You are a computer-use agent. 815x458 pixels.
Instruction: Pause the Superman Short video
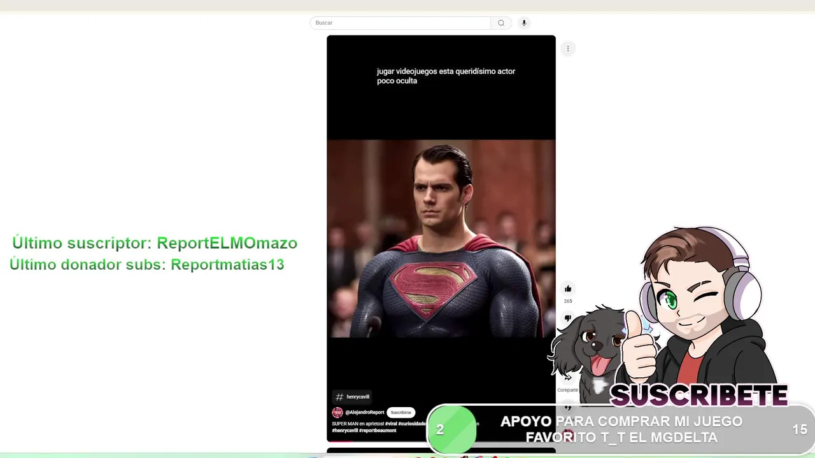[441, 238]
